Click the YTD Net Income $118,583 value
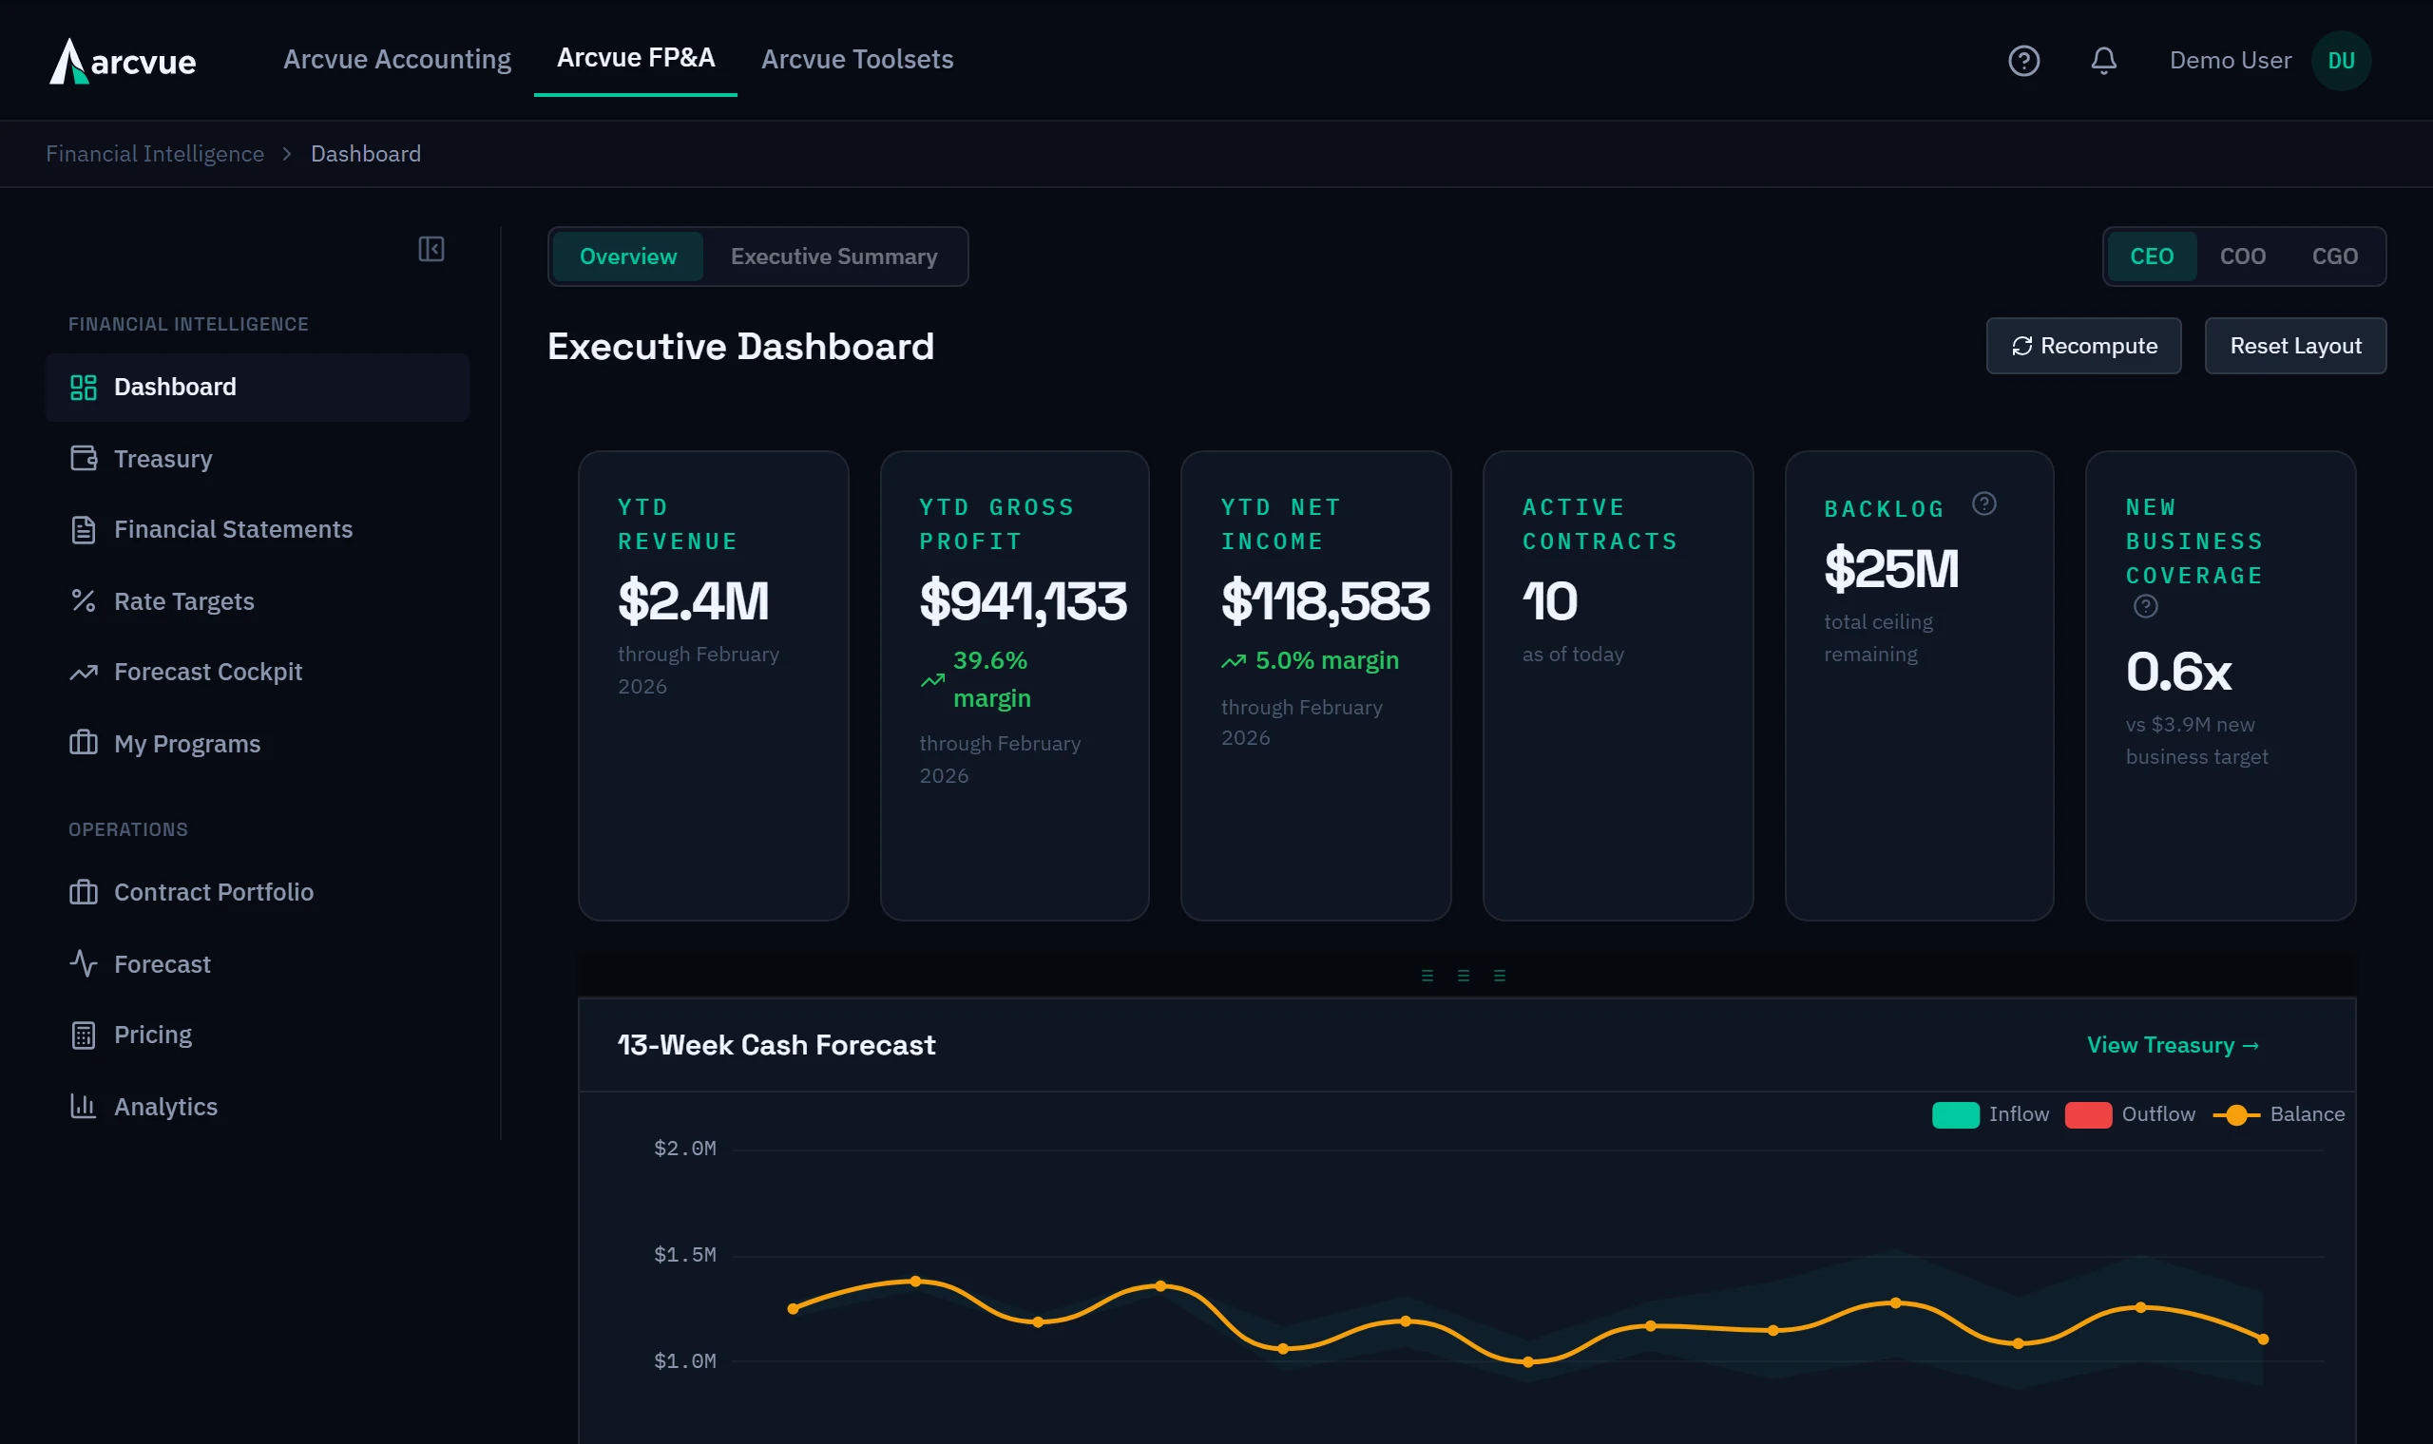 (x=1326, y=600)
